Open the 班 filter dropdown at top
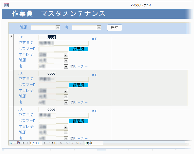This screenshot has width=194, height=154. [99, 28]
